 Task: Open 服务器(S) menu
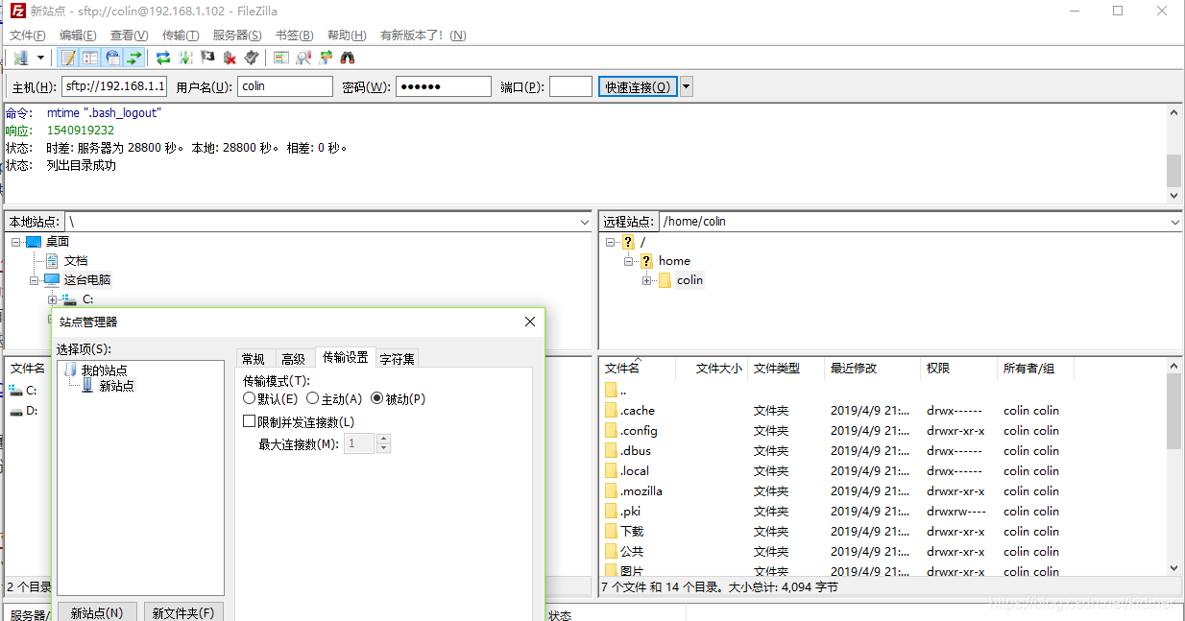pyautogui.click(x=237, y=36)
